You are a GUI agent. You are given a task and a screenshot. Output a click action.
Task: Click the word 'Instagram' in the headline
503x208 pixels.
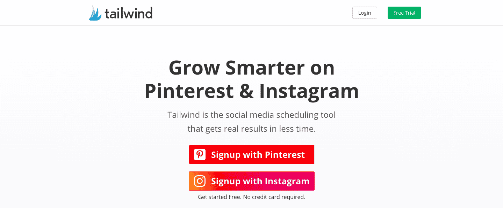coord(309,91)
